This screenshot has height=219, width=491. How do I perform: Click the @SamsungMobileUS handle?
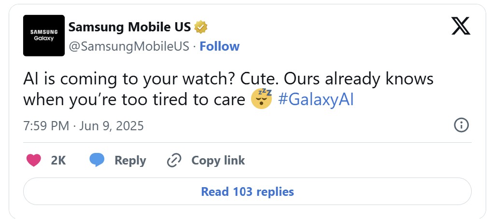point(129,46)
